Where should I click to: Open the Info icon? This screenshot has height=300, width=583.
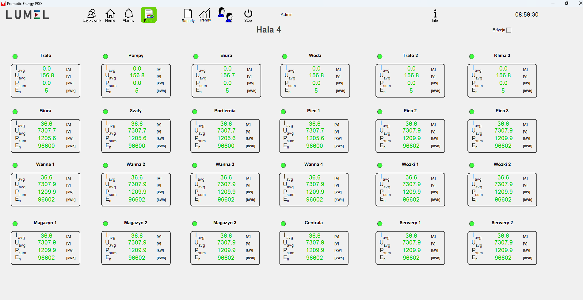click(435, 16)
